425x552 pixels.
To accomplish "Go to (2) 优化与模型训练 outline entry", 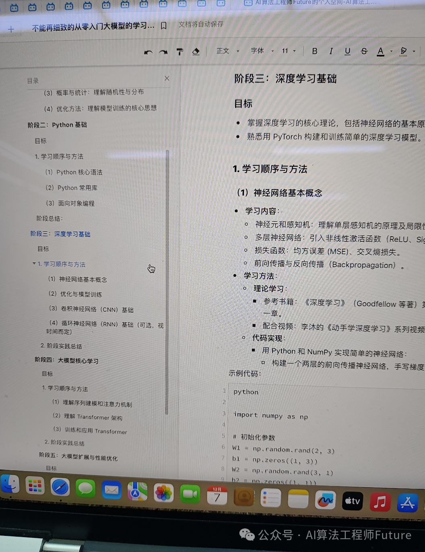I will (x=75, y=294).
